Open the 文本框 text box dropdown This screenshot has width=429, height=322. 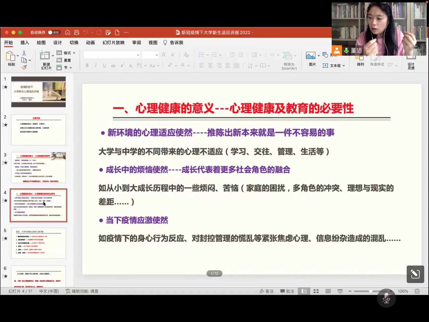[x=334, y=66]
